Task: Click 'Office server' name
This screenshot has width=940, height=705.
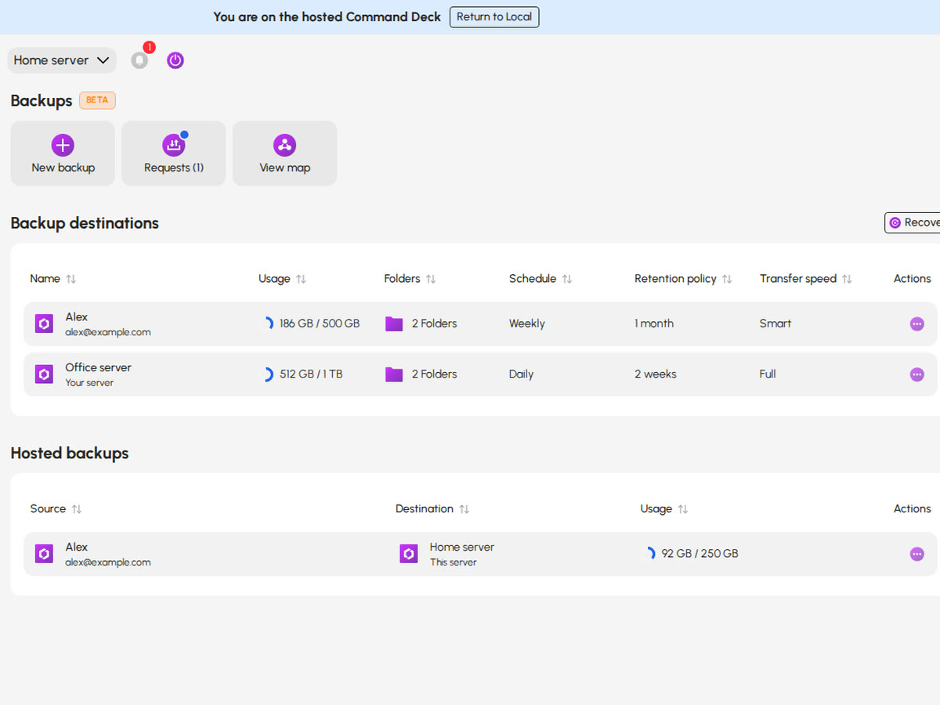Action: pyautogui.click(x=98, y=367)
